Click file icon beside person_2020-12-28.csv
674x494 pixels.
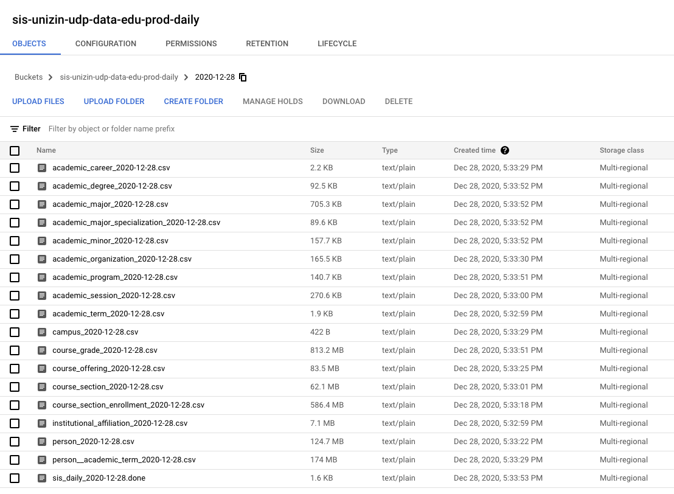(x=42, y=442)
